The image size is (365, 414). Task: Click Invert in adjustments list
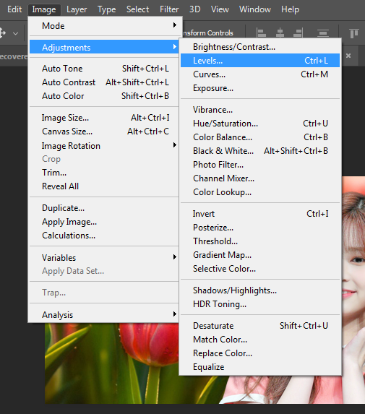260,214
